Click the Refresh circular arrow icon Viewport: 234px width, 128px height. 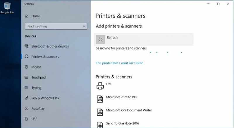[100, 39]
